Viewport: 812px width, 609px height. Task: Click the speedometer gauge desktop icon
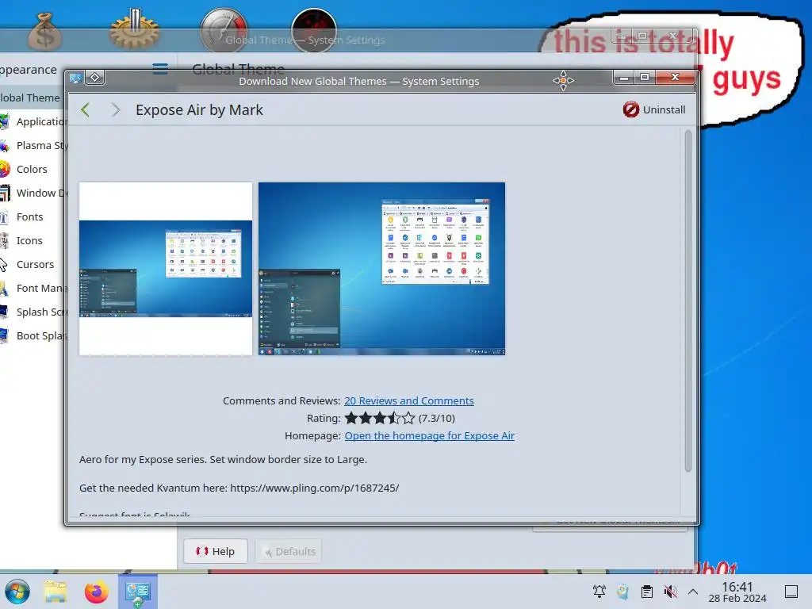click(224, 30)
